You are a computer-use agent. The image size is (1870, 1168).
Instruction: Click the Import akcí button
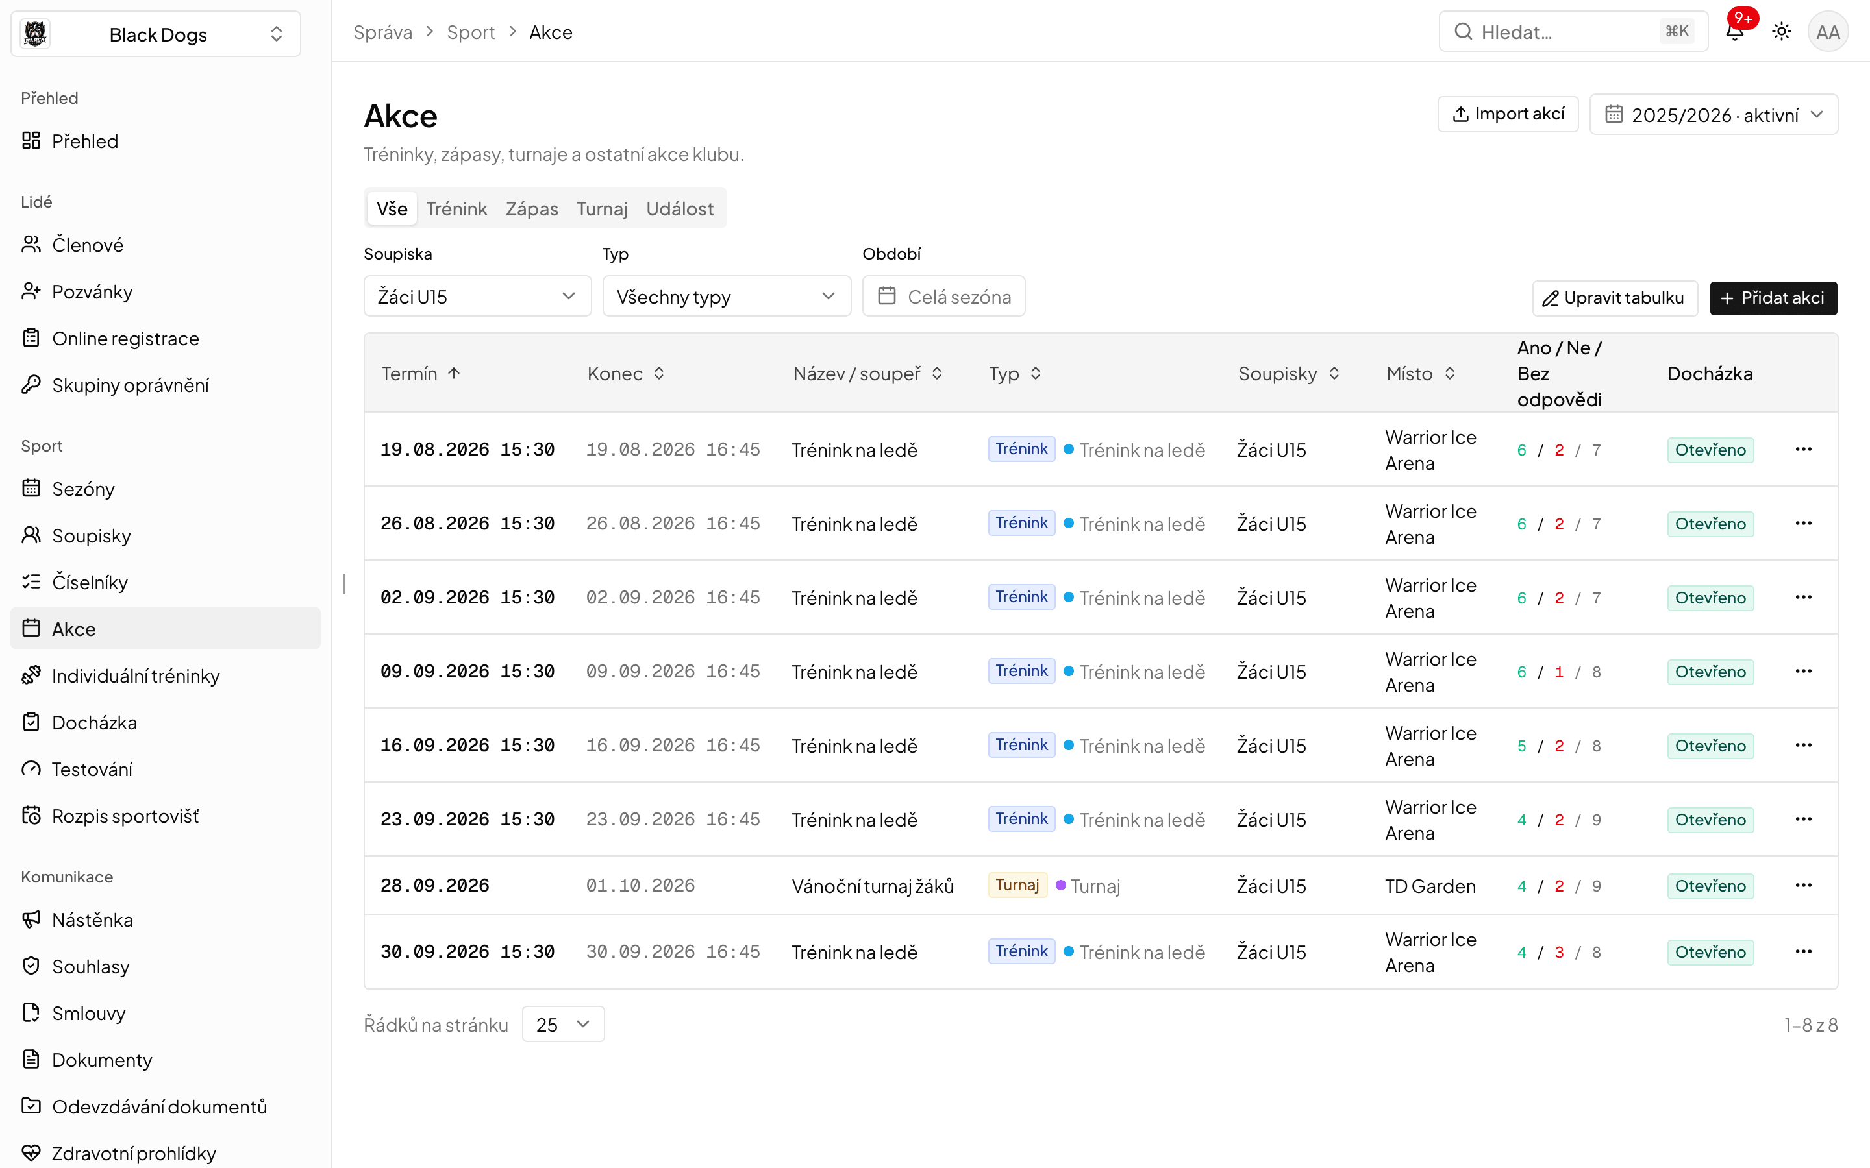coord(1508,114)
